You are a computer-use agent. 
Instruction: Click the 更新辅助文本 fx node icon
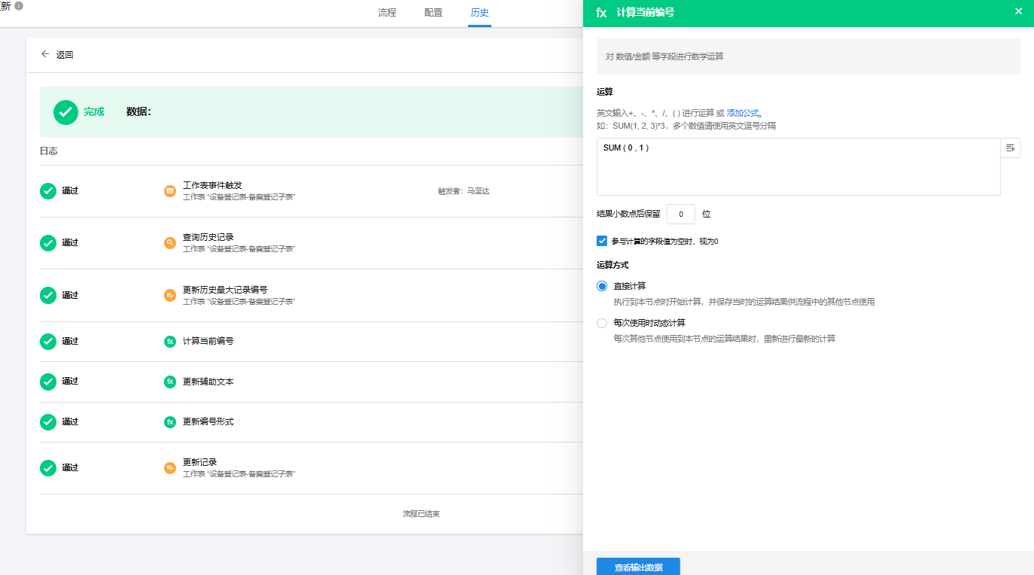click(x=170, y=382)
